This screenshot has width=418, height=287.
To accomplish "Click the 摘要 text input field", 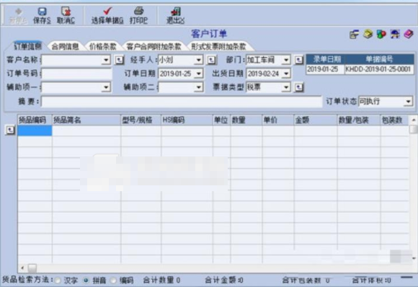I will click(x=182, y=102).
